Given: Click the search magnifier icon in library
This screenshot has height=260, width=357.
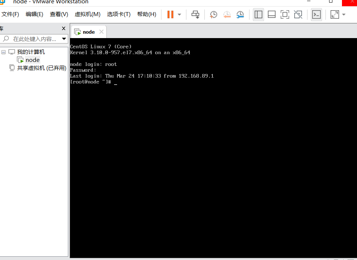Looking at the screenshot, I should (6, 39).
